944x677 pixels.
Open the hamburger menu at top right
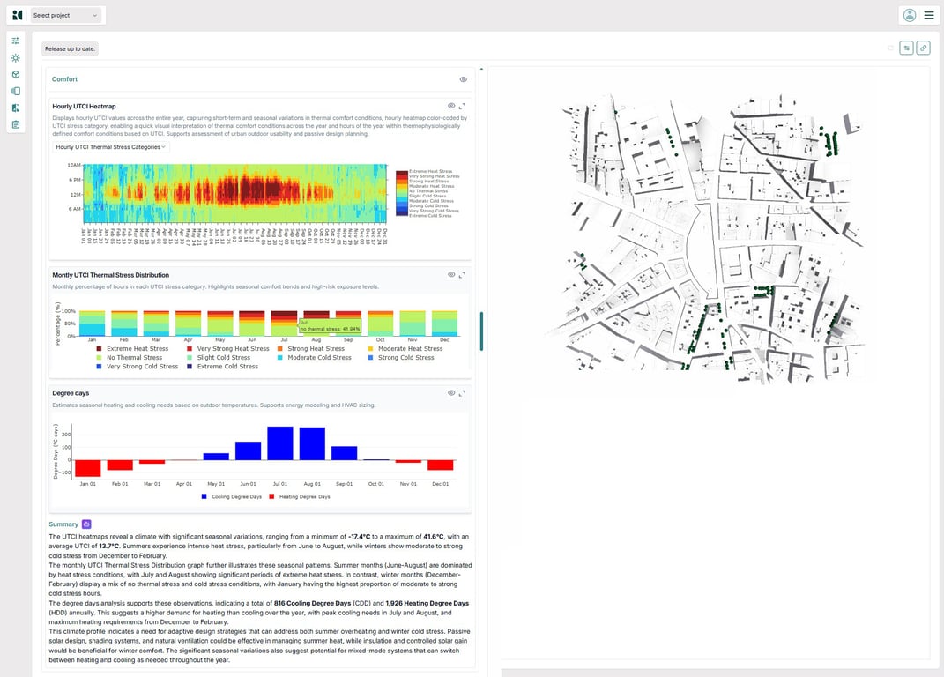[x=929, y=15]
